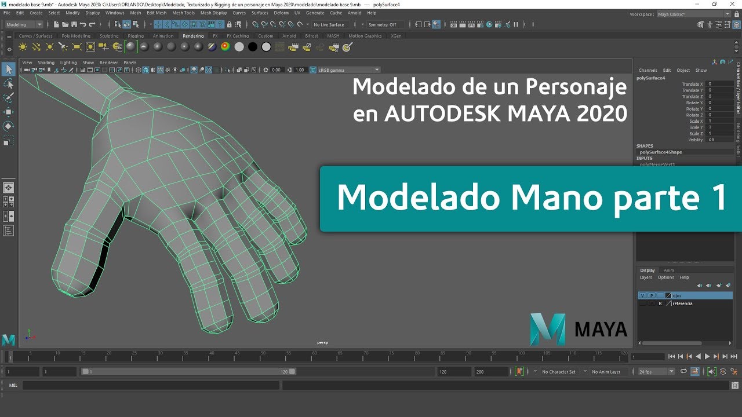Create a spot light from the Rendering shelf
742x417 pixels.
coord(64,47)
